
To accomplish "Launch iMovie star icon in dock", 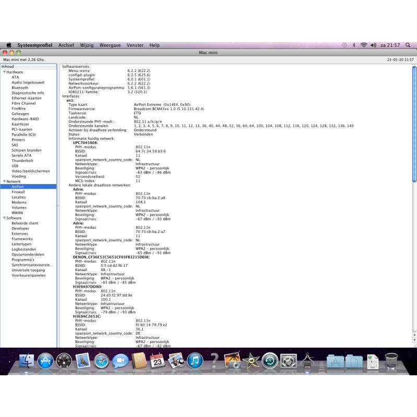I will pyautogui.click(x=251, y=361).
